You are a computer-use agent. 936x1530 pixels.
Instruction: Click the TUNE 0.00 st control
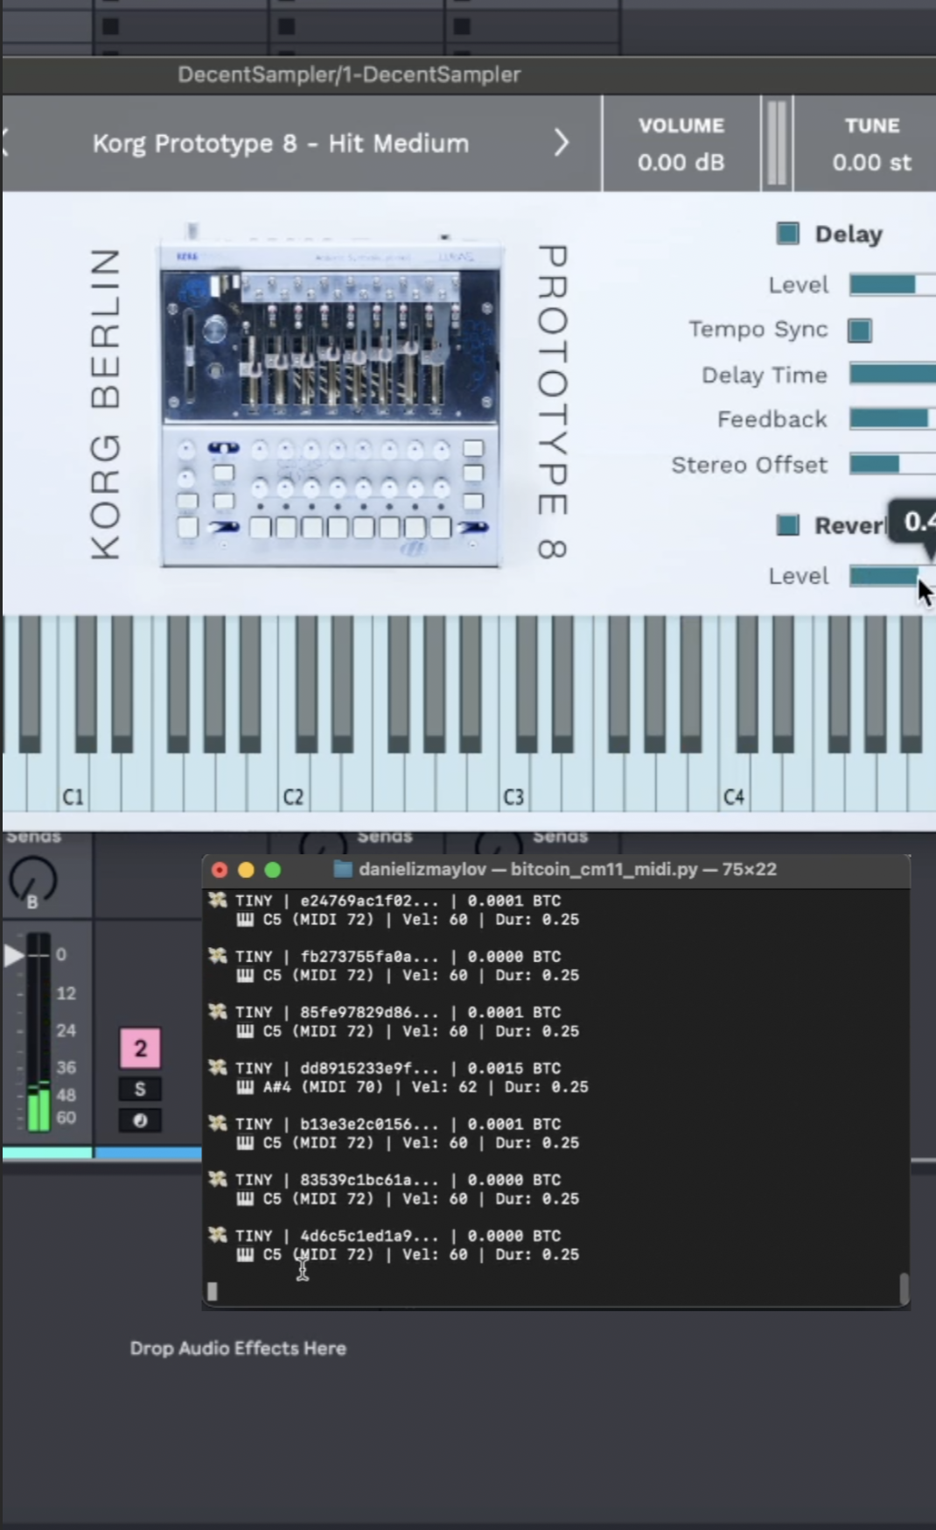[x=870, y=144]
